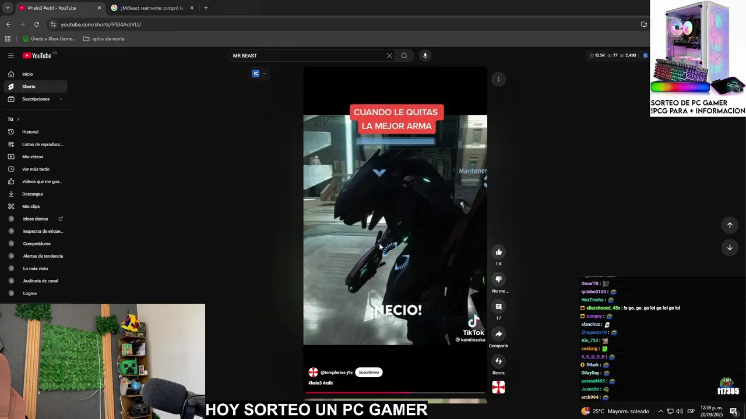Open the network icon in system tray
This screenshot has width=746, height=419.
[670, 411]
